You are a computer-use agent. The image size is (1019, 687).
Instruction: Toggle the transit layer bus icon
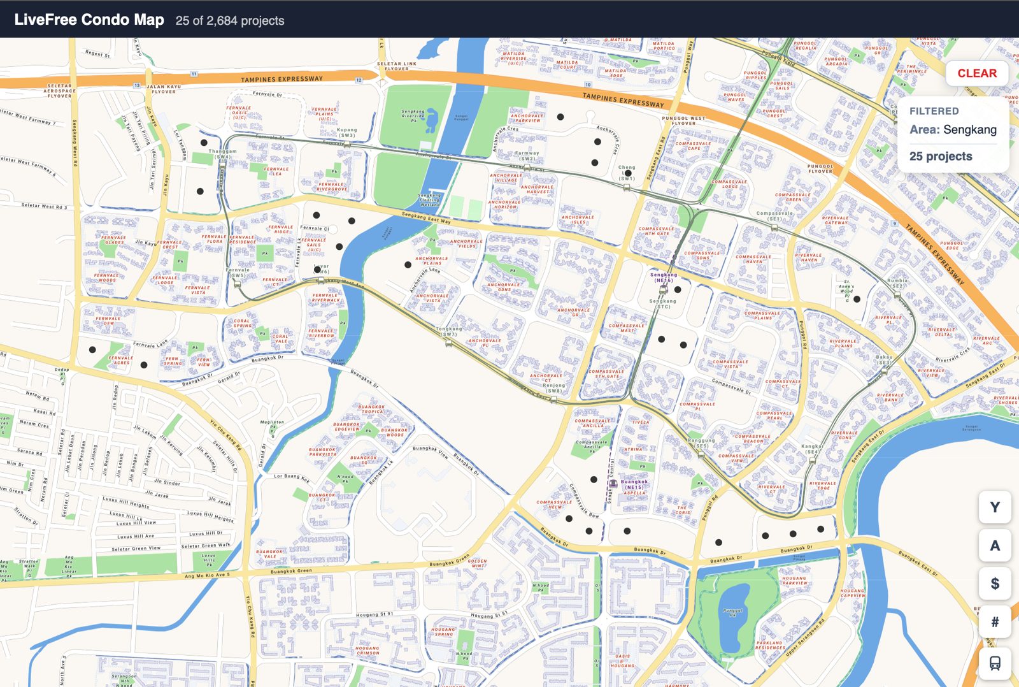(995, 663)
